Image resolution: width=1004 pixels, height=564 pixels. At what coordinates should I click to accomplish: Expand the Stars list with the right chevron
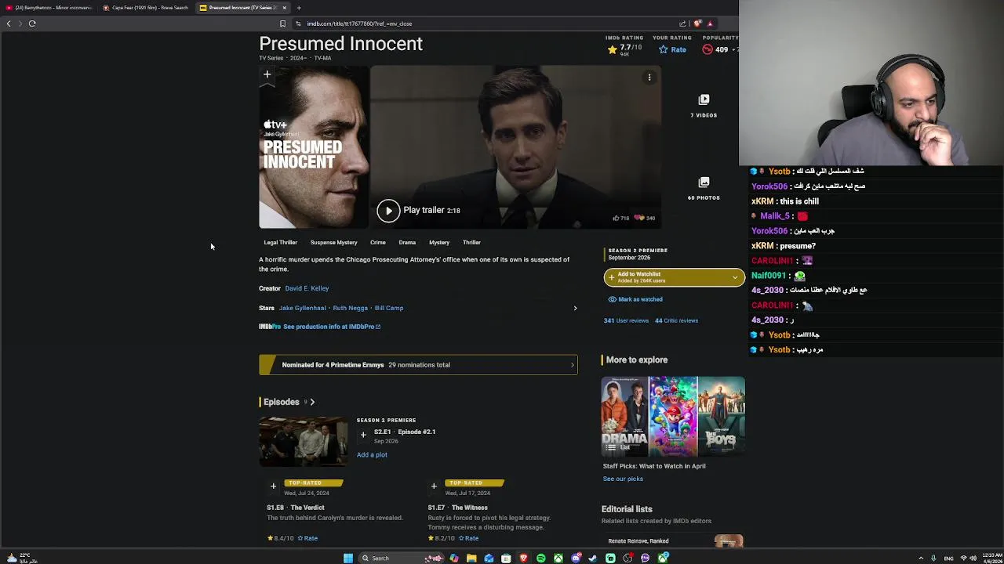point(575,308)
